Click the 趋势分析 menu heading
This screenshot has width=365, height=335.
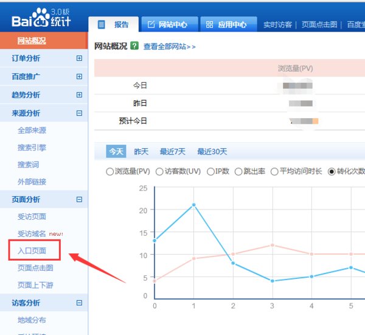coord(26,95)
